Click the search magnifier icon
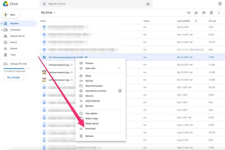 coord(44,4)
